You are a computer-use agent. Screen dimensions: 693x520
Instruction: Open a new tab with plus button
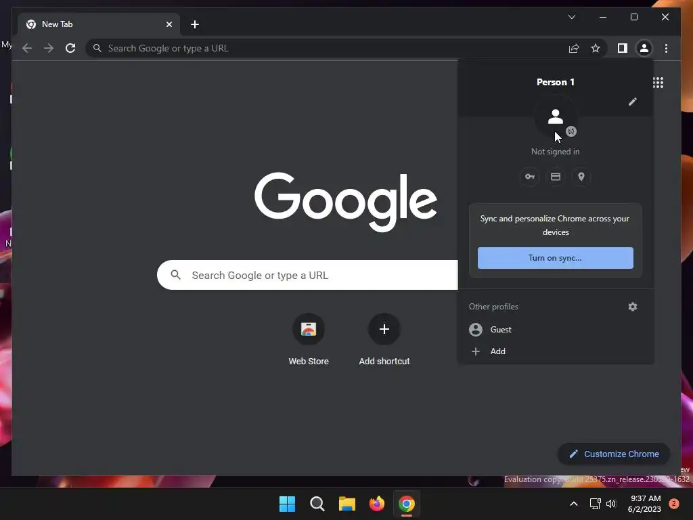click(194, 24)
